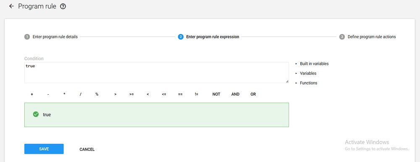Insert the multiplication asterisk operator
Image resolution: width=420 pixels, height=162 pixels.
click(64, 94)
